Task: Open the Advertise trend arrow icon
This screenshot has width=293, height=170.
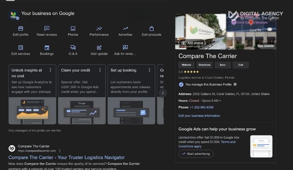Action: (x=125, y=29)
